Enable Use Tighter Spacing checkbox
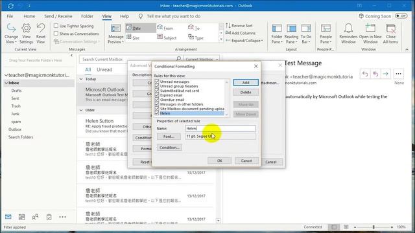This screenshot has height=233, width=415. (x=56, y=26)
